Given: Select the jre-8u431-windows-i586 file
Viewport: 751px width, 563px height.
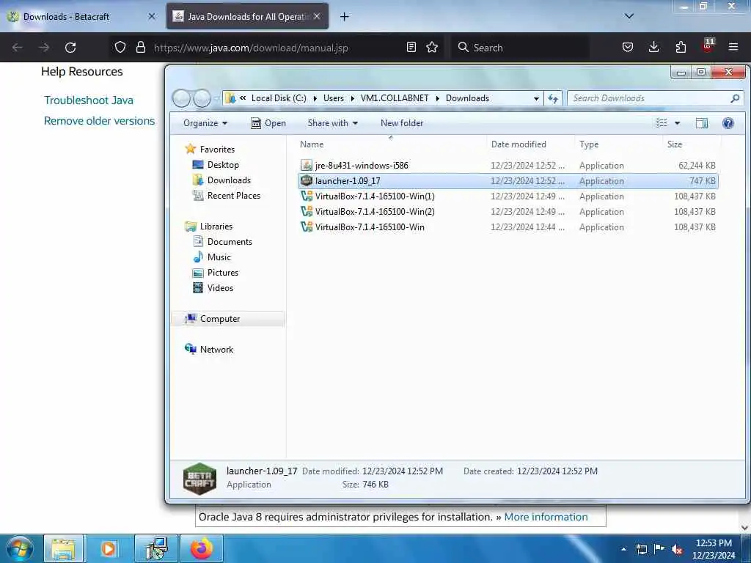Looking at the screenshot, I should tap(508, 166).
